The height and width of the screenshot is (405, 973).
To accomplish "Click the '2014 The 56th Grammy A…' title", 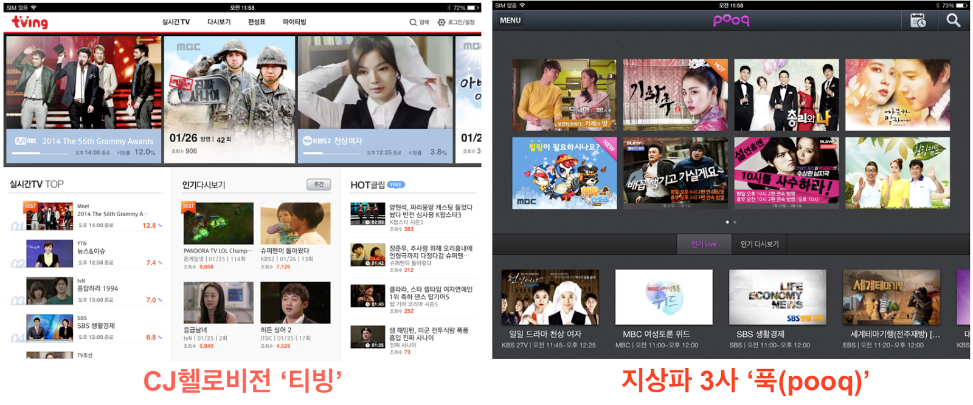I will coord(112,214).
